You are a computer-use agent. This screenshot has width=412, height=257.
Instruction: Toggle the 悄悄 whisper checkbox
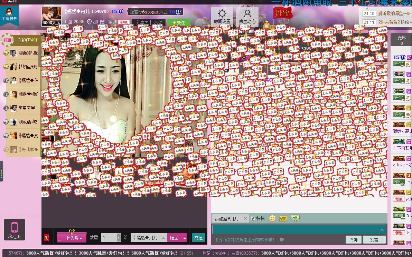(x=253, y=218)
